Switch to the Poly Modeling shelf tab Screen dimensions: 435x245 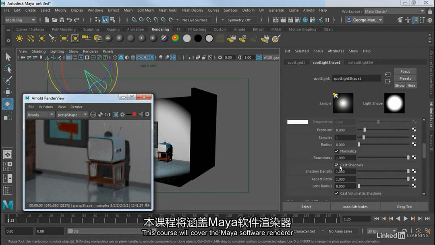click(x=64, y=29)
